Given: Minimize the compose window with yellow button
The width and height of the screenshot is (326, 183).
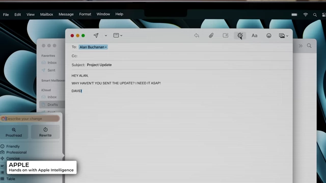Looking at the screenshot, I should tap(78, 36).
